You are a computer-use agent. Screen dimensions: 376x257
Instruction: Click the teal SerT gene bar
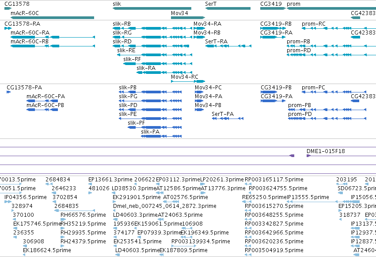coord(228,8)
